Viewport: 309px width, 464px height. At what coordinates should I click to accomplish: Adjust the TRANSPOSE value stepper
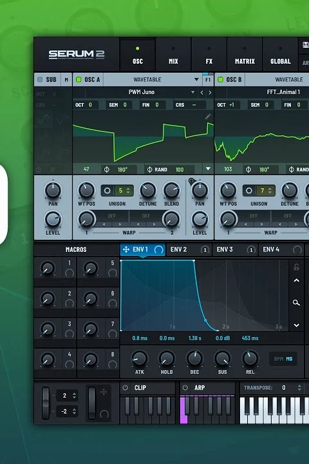pos(299,388)
